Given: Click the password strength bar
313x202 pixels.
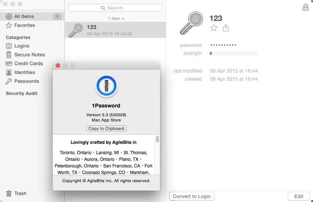Looking at the screenshot, I should pyautogui.click(x=233, y=53).
